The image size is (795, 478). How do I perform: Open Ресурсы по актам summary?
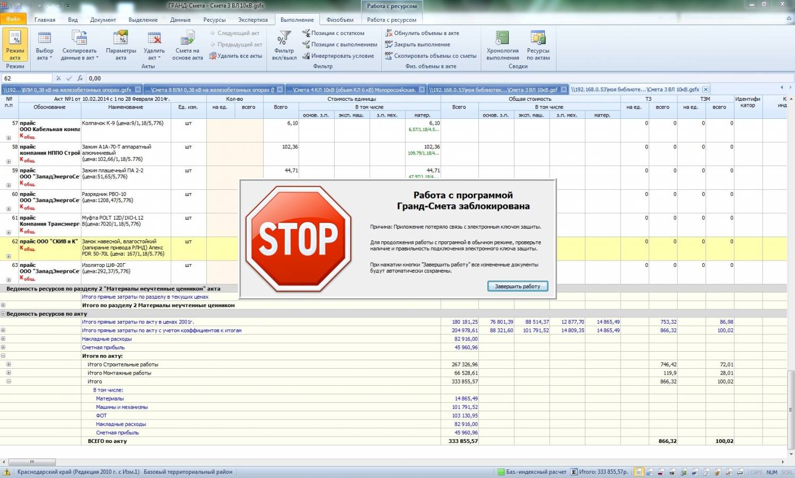(x=538, y=45)
